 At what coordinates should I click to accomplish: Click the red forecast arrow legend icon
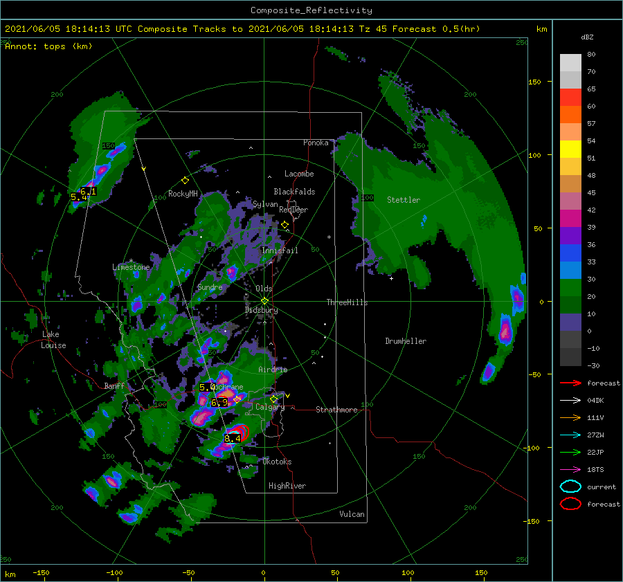570,383
